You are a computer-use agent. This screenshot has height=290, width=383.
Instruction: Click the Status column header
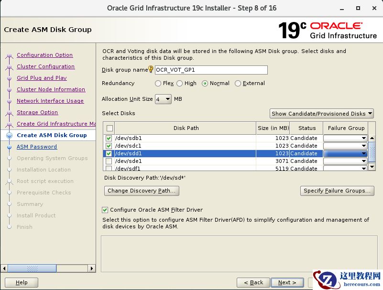click(x=307, y=128)
